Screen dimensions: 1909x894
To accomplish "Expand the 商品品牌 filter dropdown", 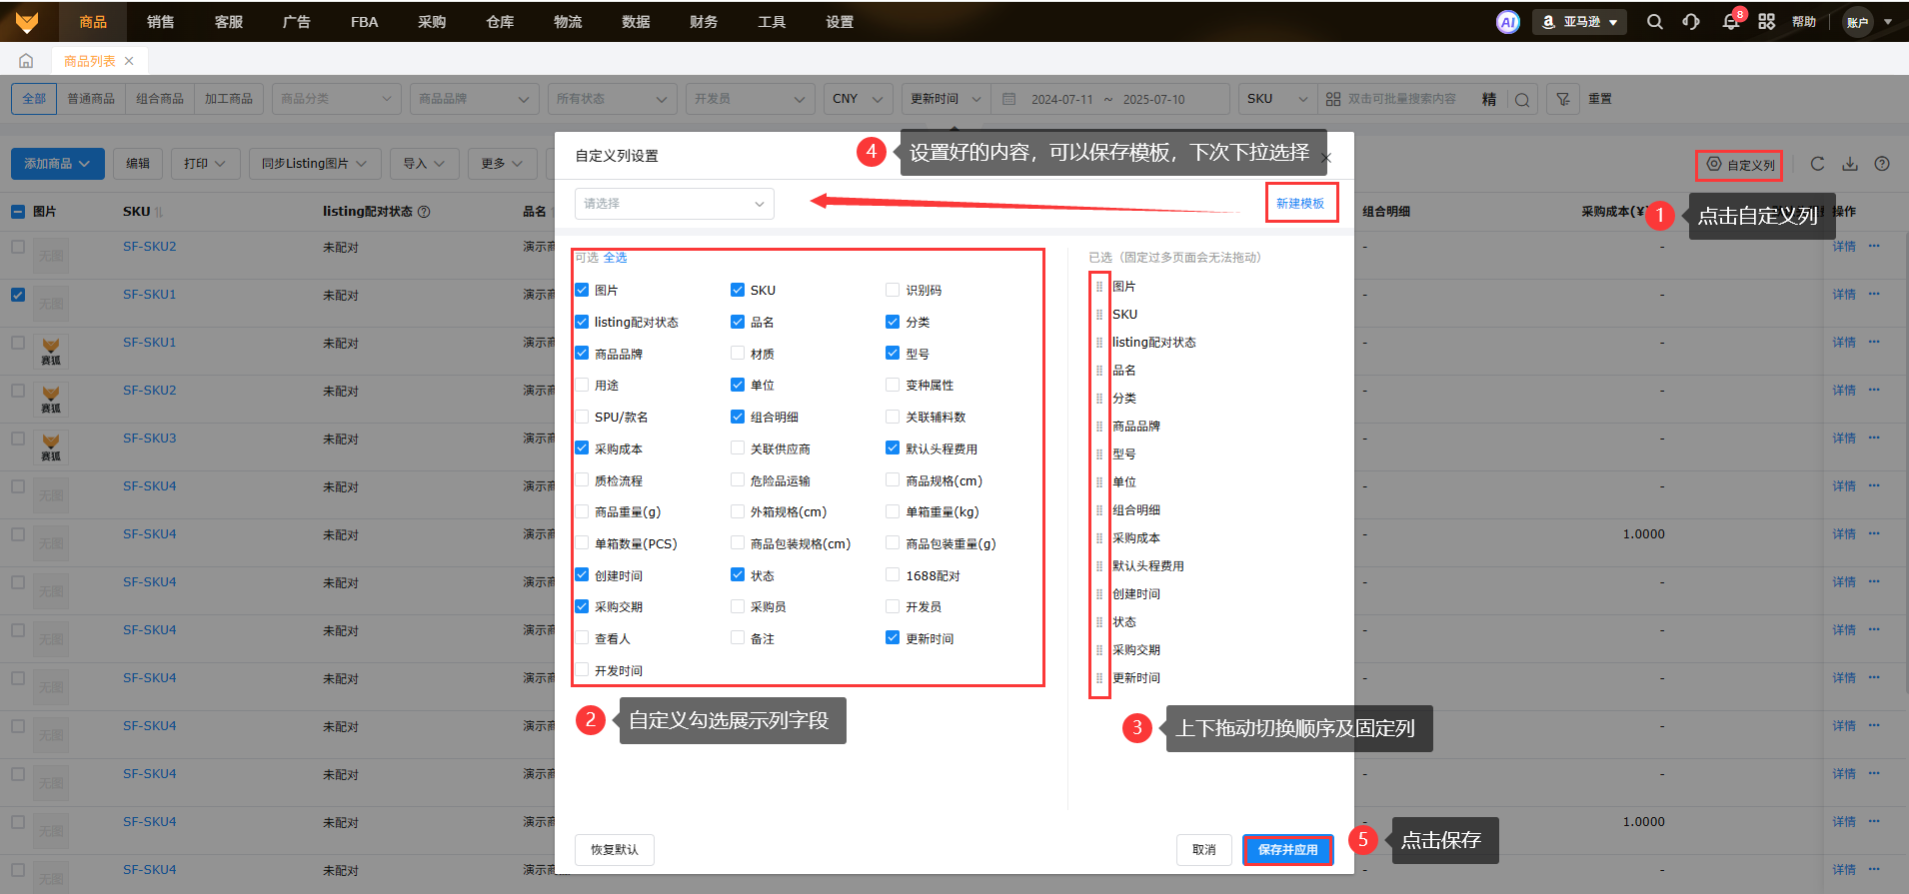I will pyautogui.click(x=474, y=99).
